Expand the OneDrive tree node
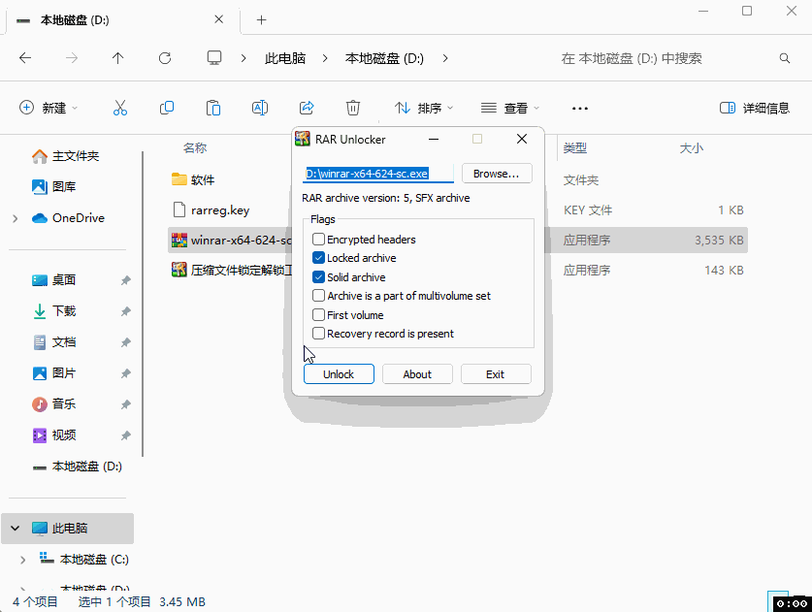Image resolution: width=812 pixels, height=612 pixels. (x=15, y=218)
